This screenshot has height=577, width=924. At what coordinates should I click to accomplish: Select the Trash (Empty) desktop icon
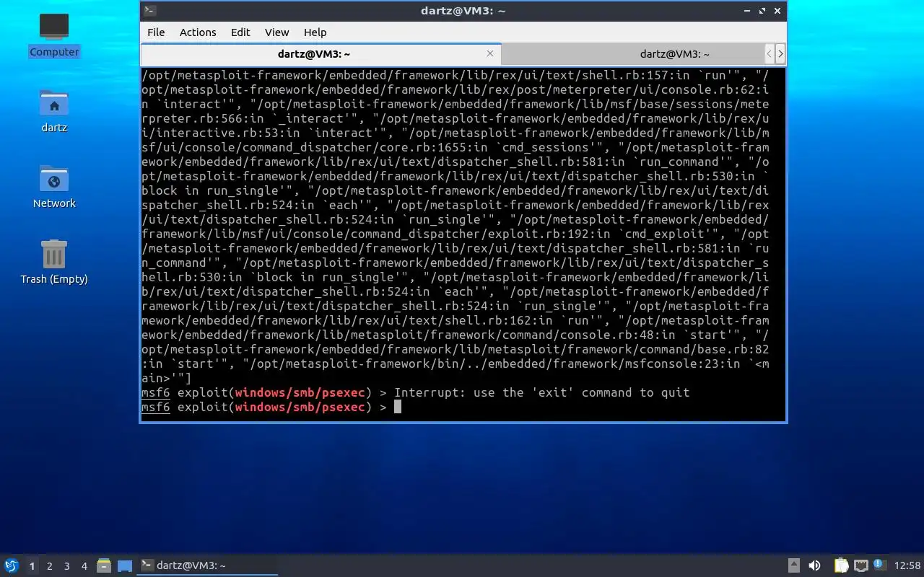(54, 263)
